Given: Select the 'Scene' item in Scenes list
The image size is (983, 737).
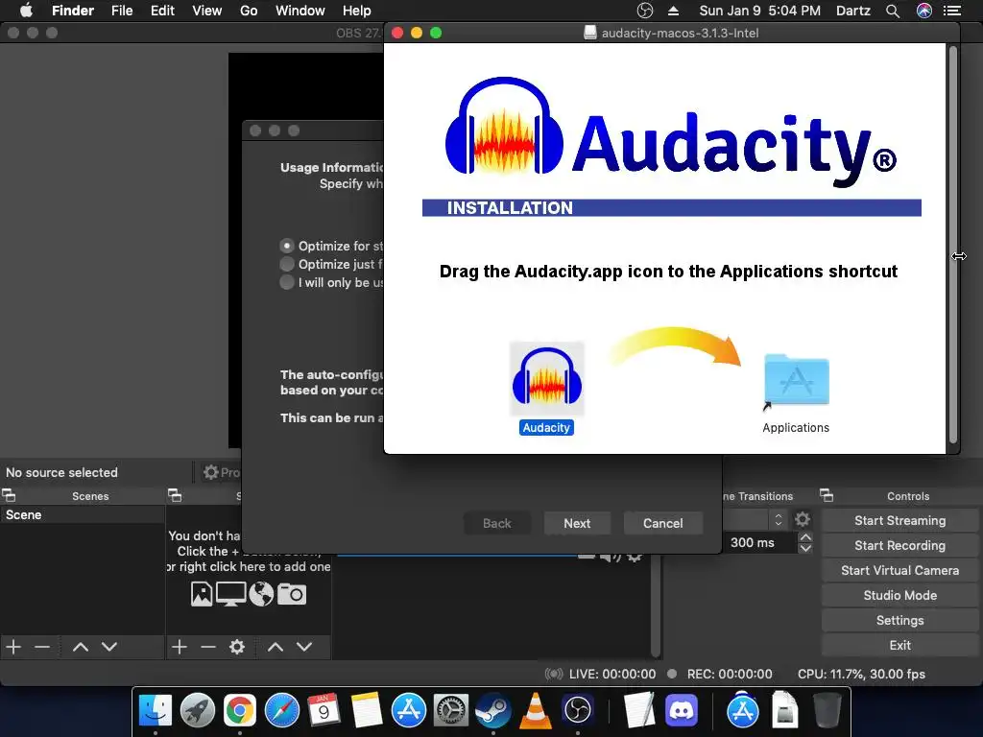Looking at the screenshot, I should pos(83,514).
